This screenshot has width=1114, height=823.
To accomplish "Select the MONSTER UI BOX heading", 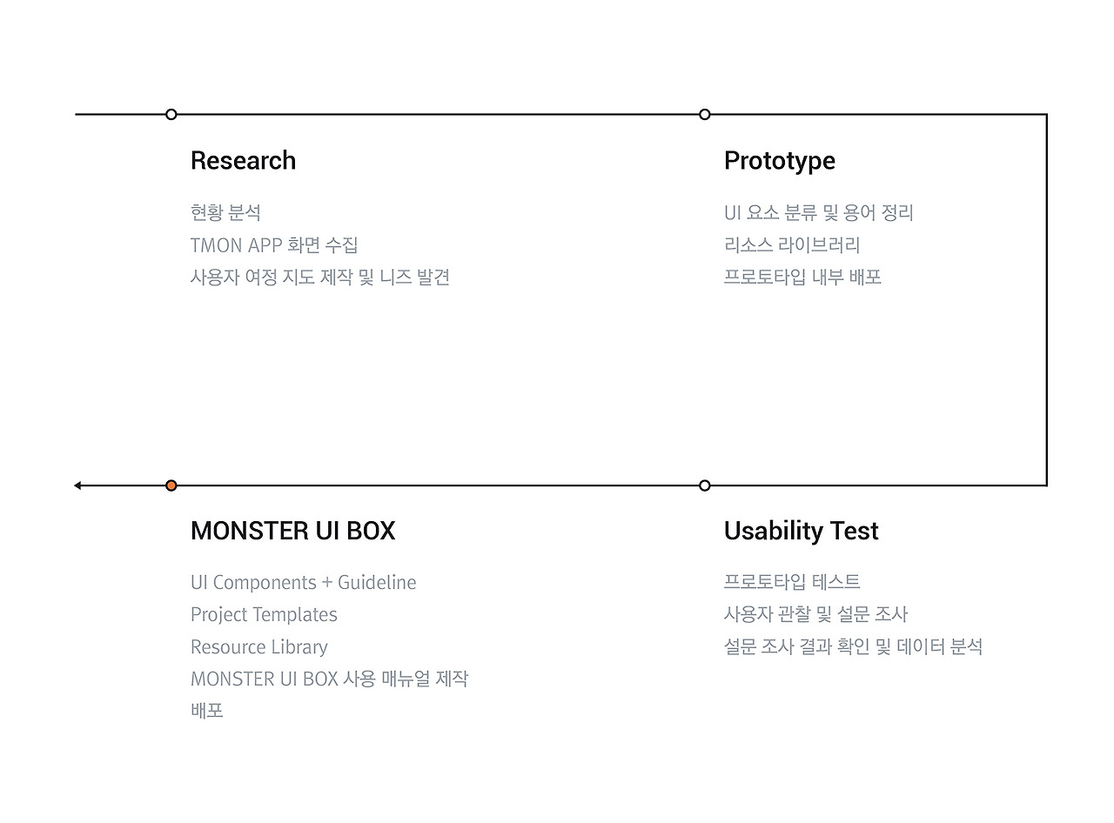I will pos(292,532).
